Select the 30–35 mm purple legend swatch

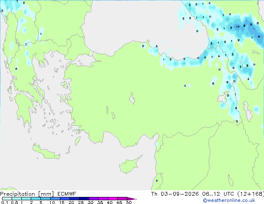93,199
